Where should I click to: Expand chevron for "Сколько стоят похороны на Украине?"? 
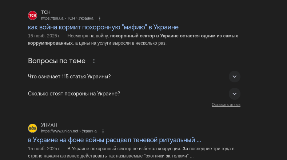[x=235, y=94]
